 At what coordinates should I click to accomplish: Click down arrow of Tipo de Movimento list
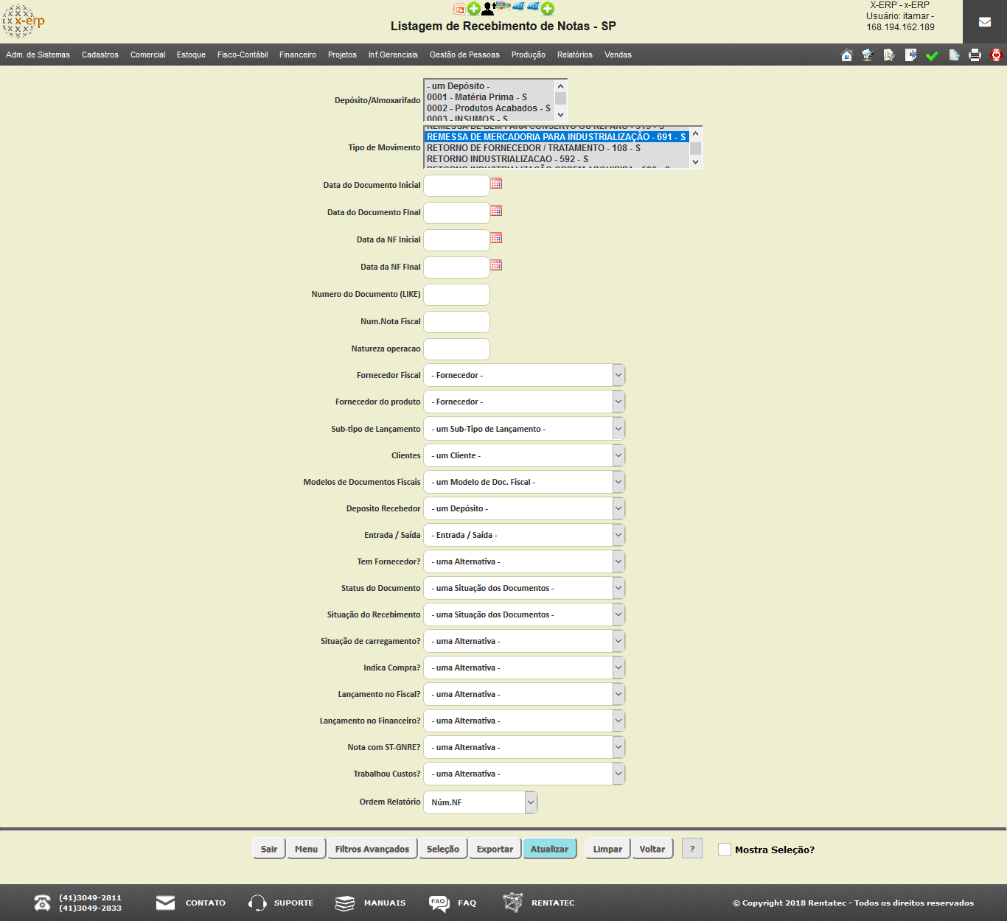695,162
